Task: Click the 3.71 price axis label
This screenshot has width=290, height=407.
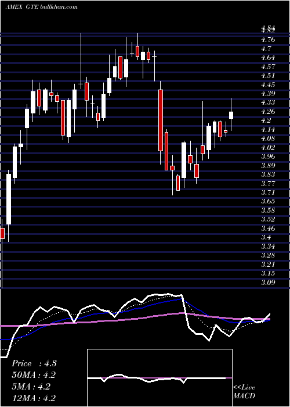Action: [x=269, y=192]
